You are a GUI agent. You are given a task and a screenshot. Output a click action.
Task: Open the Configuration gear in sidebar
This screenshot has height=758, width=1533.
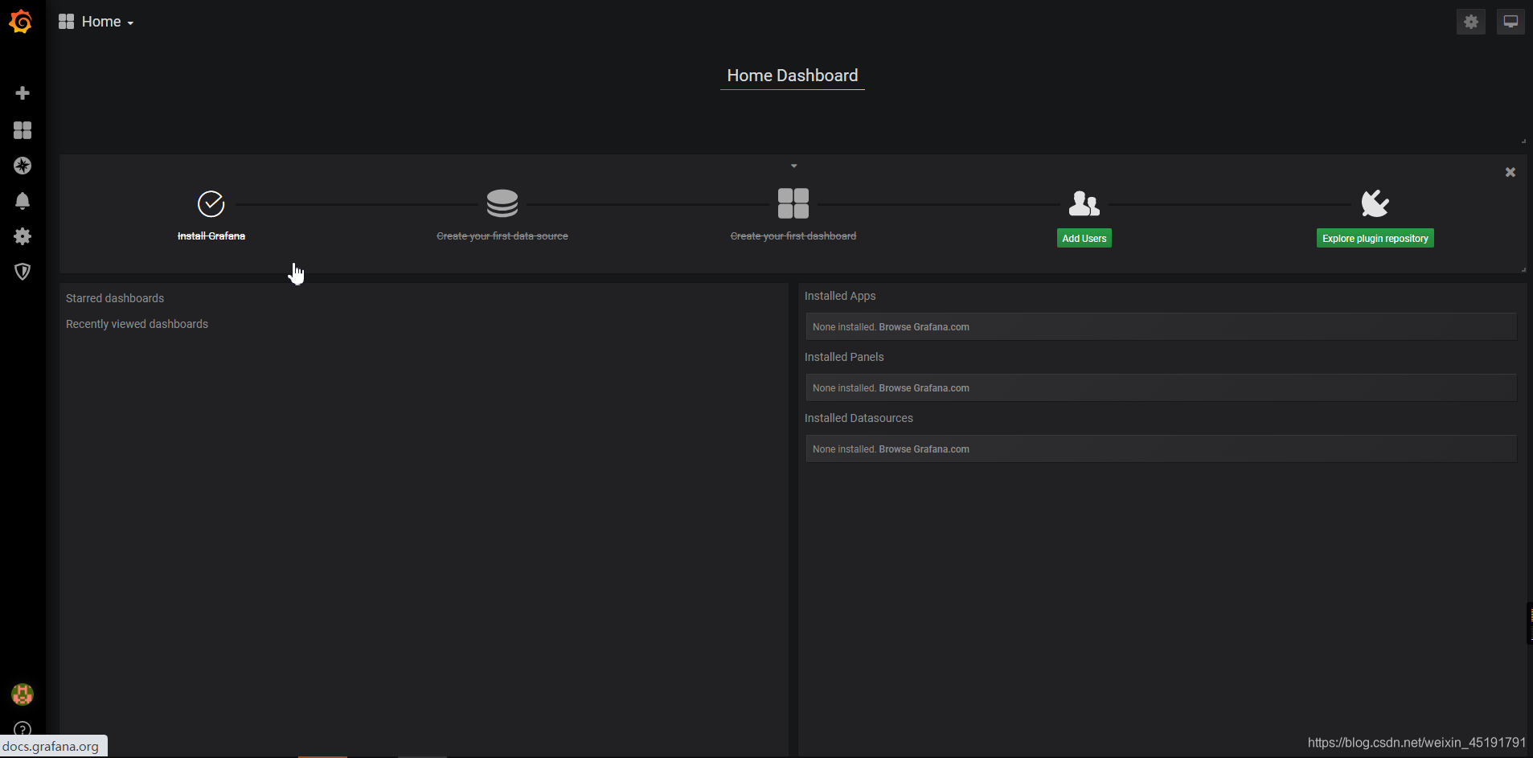coord(23,236)
